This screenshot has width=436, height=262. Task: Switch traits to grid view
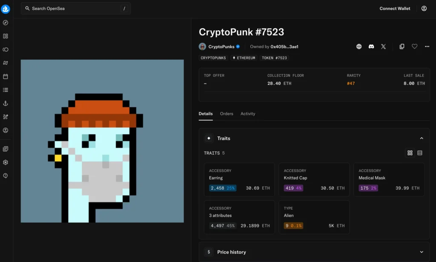pos(410,153)
